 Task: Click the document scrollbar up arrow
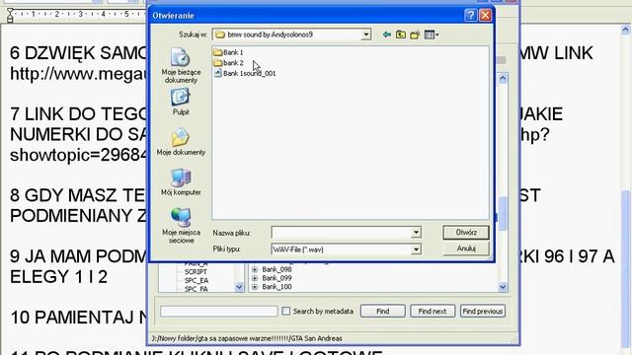click(x=625, y=30)
